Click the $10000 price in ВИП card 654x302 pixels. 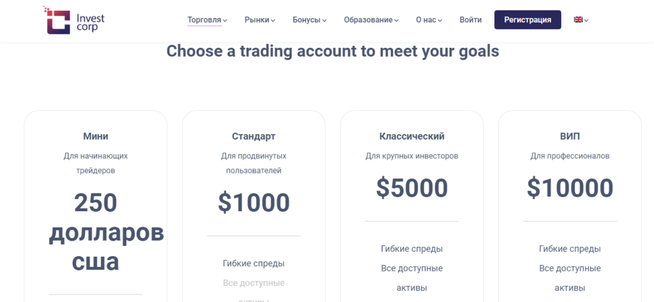point(570,188)
